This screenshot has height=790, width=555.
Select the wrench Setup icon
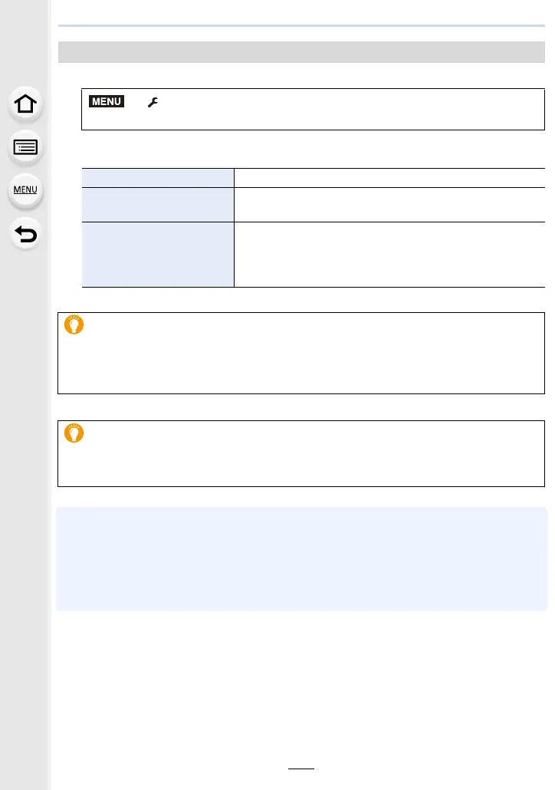[151, 102]
